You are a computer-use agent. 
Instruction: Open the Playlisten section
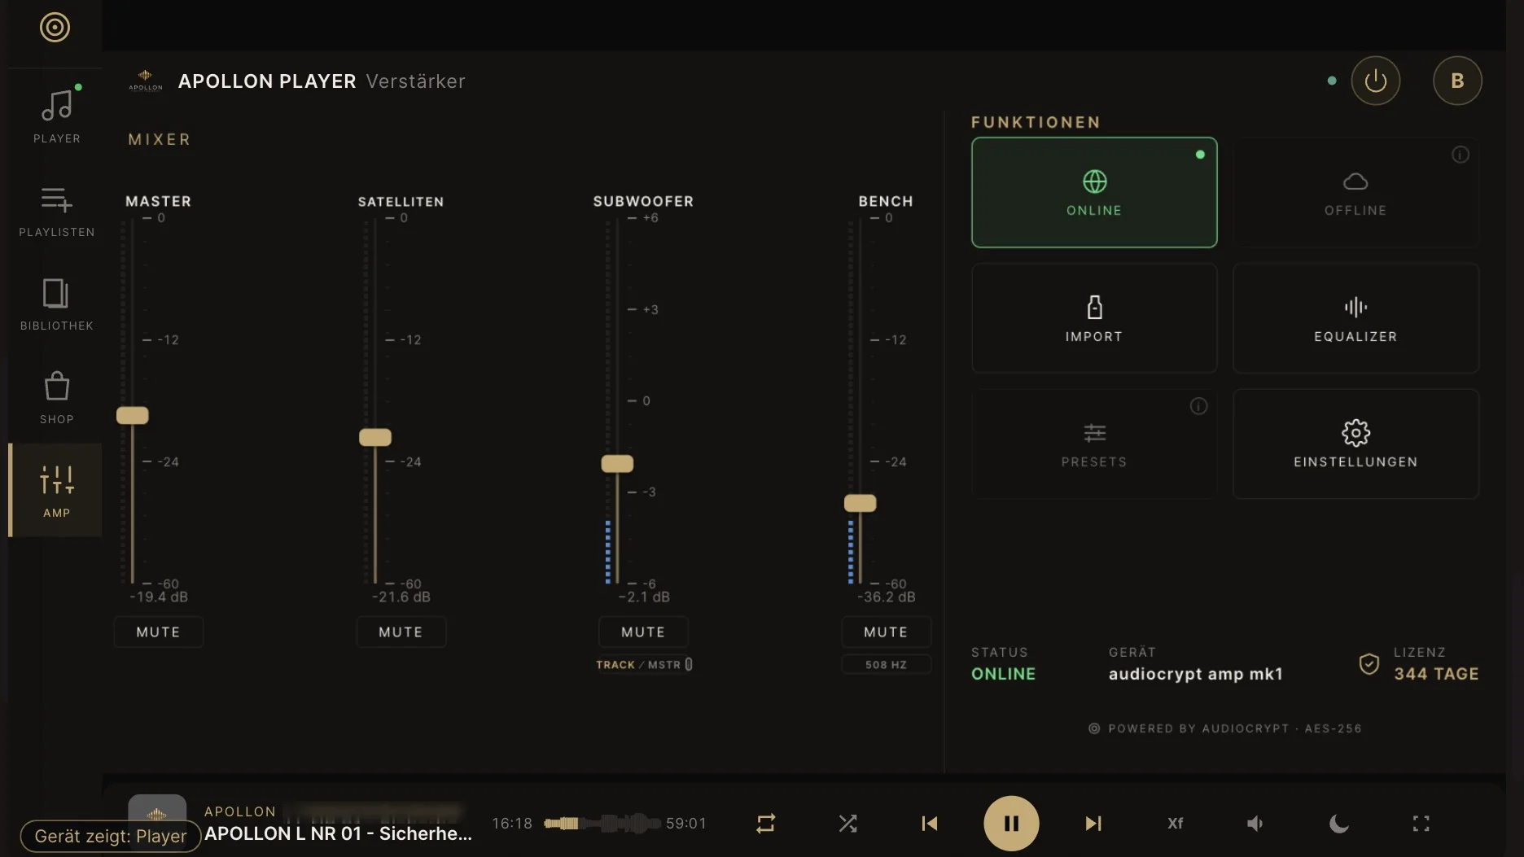(56, 210)
